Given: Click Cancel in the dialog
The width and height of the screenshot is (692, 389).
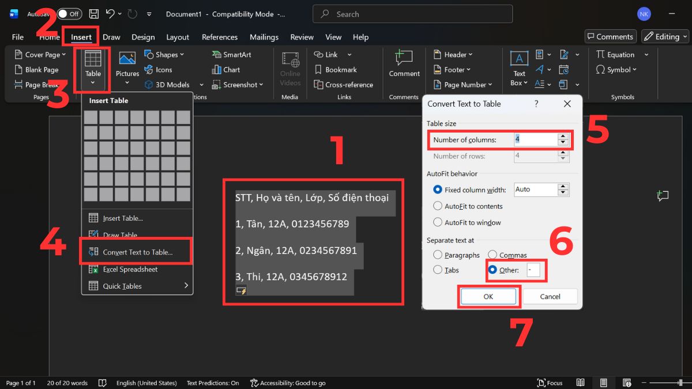Looking at the screenshot, I should (x=550, y=296).
